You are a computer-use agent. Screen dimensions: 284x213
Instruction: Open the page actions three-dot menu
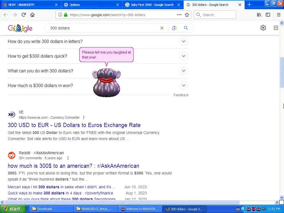(x=179, y=15)
